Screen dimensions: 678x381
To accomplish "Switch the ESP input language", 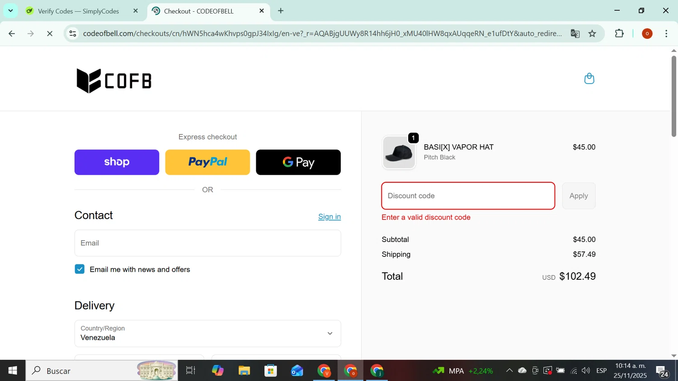I will 602,371.
